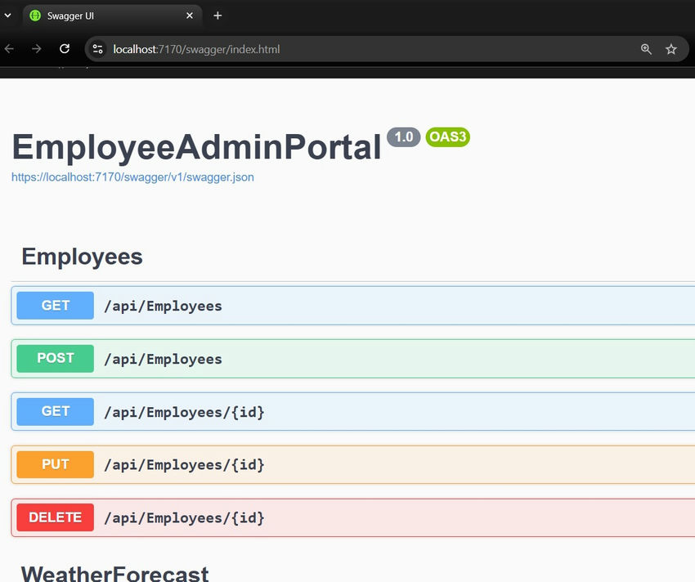
Task: Go back using the back arrow
Action: (10, 49)
